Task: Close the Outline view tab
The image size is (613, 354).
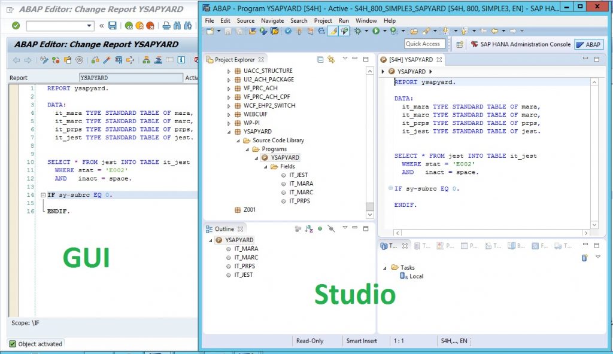Action: pyautogui.click(x=241, y=229)
